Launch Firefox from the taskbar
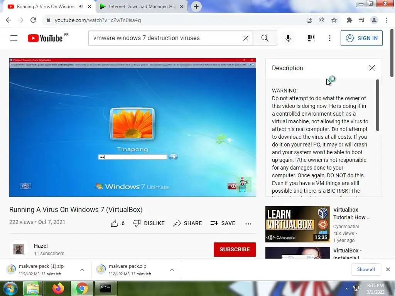The image size is (395, 296). click(x=58, y=288)
